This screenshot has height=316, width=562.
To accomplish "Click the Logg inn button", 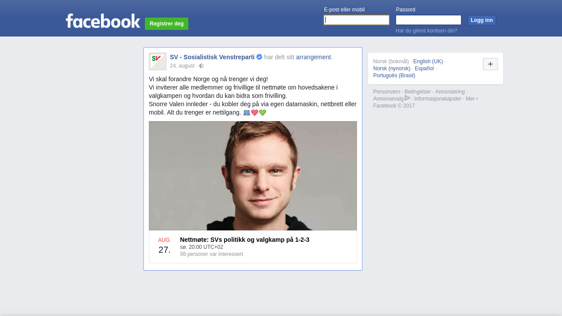I will pos(482,20).
